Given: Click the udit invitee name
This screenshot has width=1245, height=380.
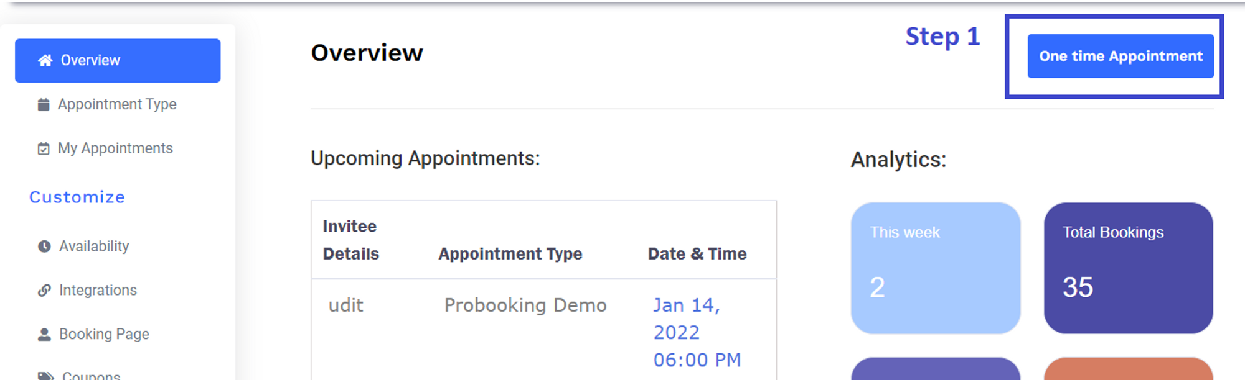Looking at the screenshot, I should (x=346, y=305).
